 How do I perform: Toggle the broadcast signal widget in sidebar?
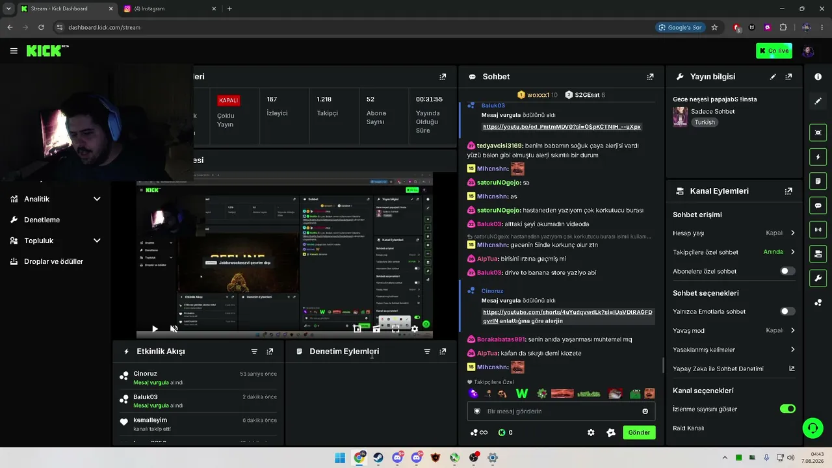click(x=818, y=229)
